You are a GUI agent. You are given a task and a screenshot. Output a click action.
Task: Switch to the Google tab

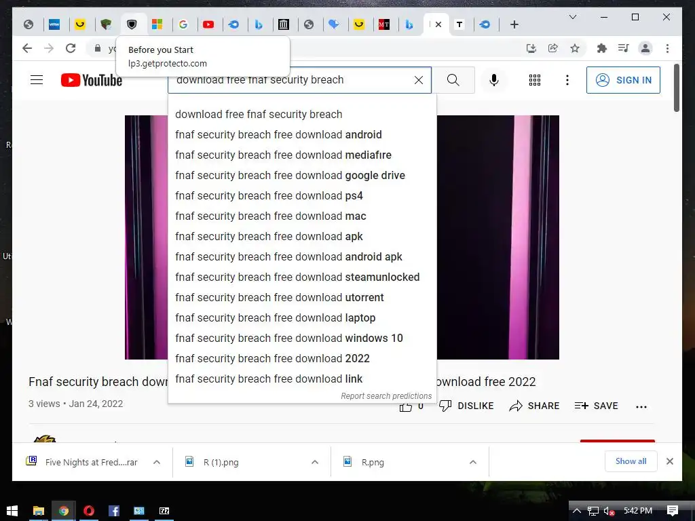point(183,24)
